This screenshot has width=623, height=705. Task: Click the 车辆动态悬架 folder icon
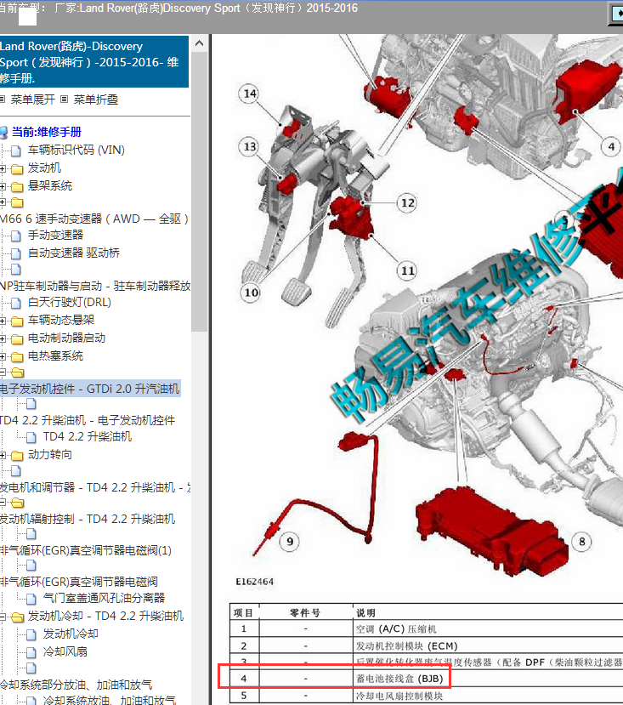click(x=17, y=321)
